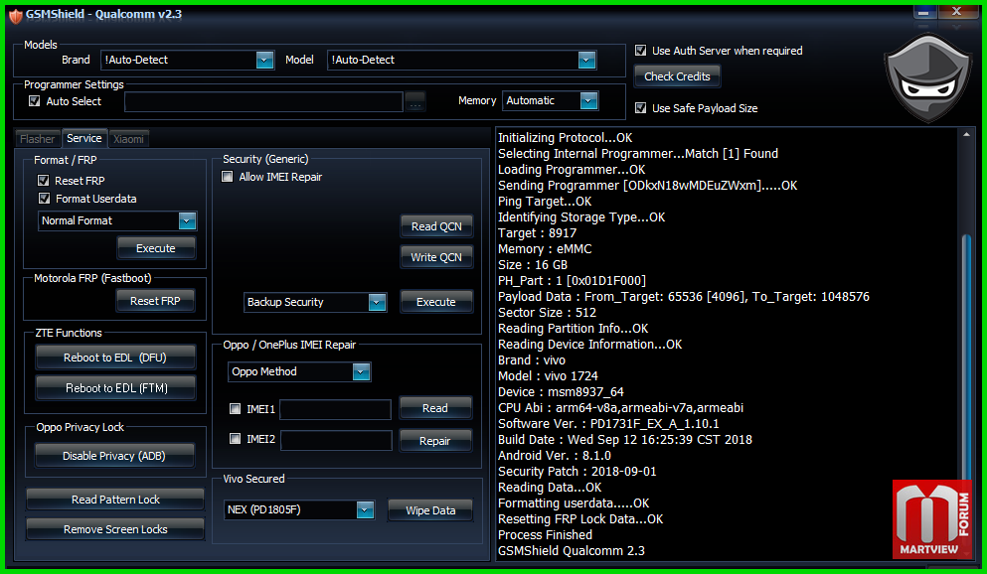987x574 pixels.
Task: Click the IMEI1 input field
Action: tap(336, 409)
